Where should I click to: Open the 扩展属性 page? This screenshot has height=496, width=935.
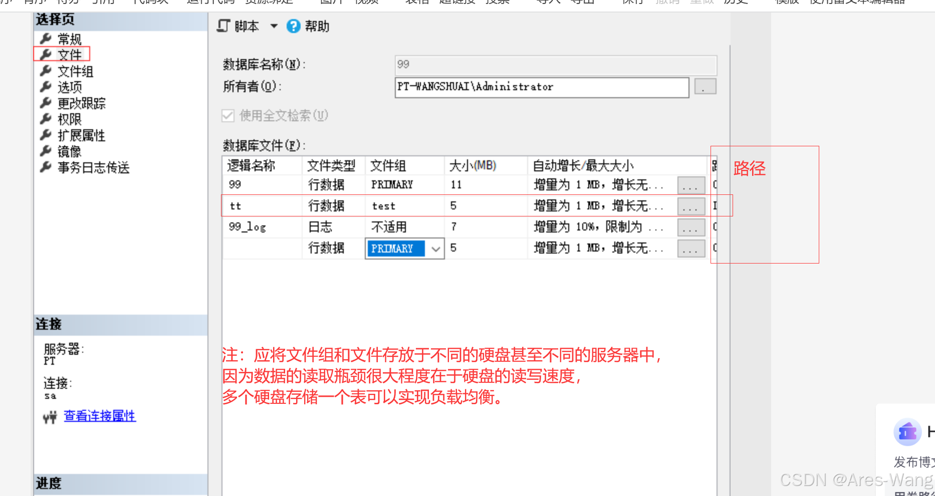pyautogui.click(x=81, y=135)
